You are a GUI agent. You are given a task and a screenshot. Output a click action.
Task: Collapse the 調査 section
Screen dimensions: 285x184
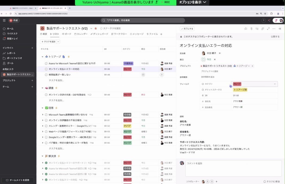click(x=42, y=88)
